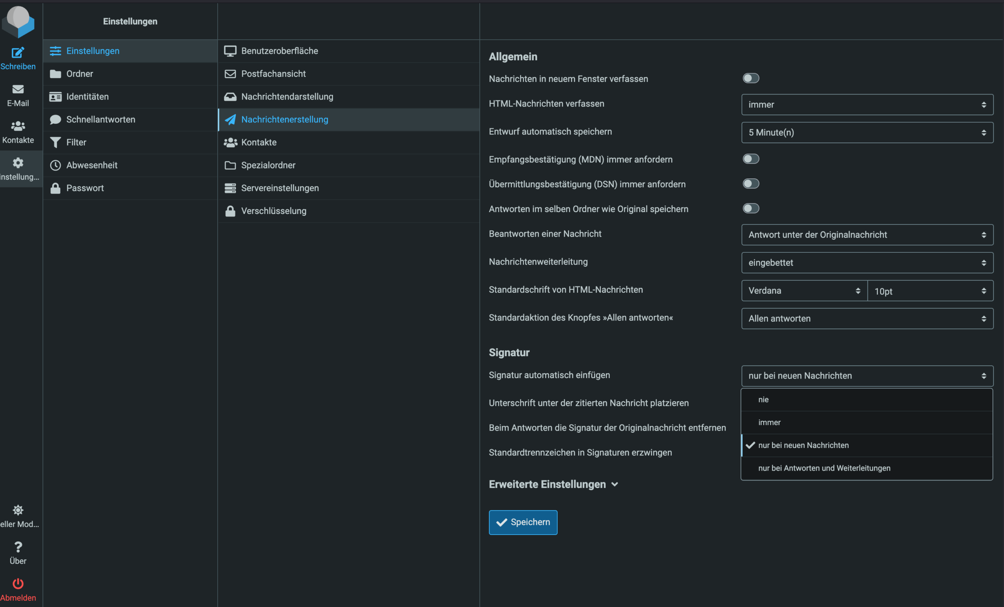
Task: Open the Entwurf automatisch speichern dropdown
Action: pos(867,132)
